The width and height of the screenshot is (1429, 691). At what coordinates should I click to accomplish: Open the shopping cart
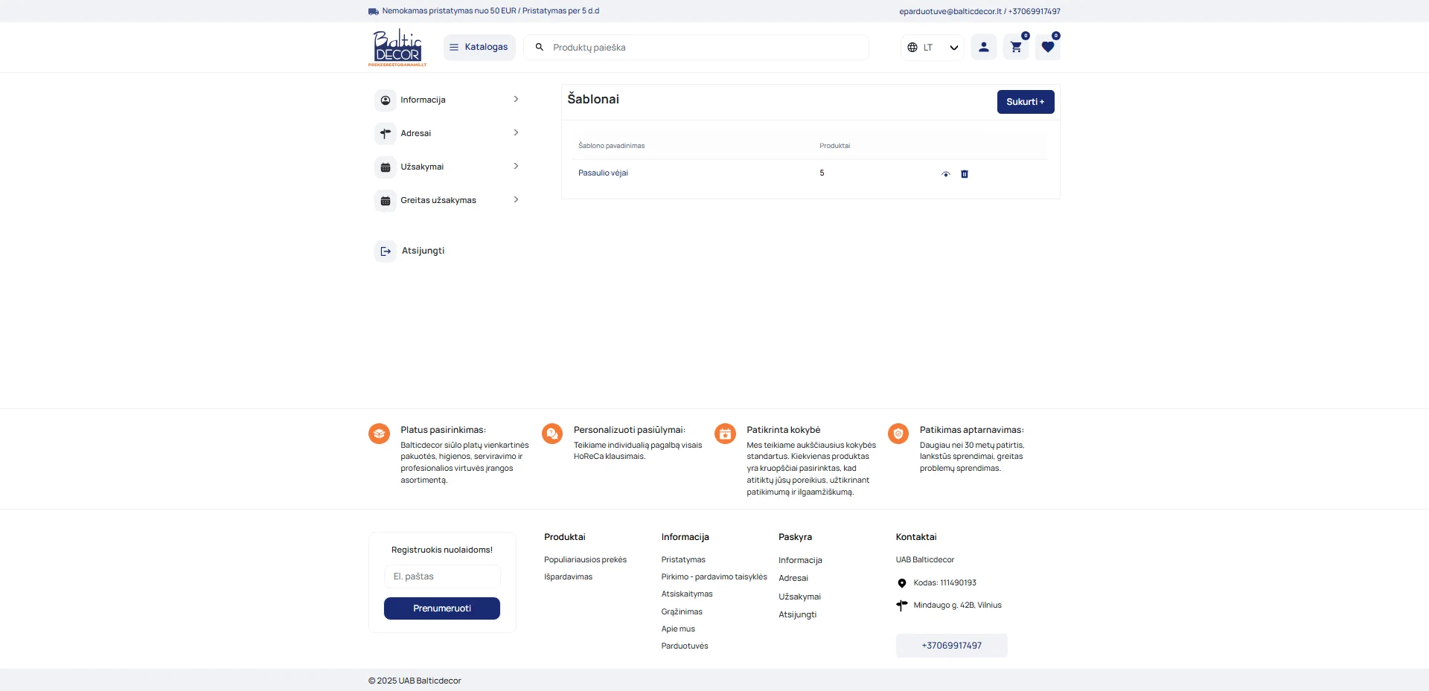(x=1015, y=47)
